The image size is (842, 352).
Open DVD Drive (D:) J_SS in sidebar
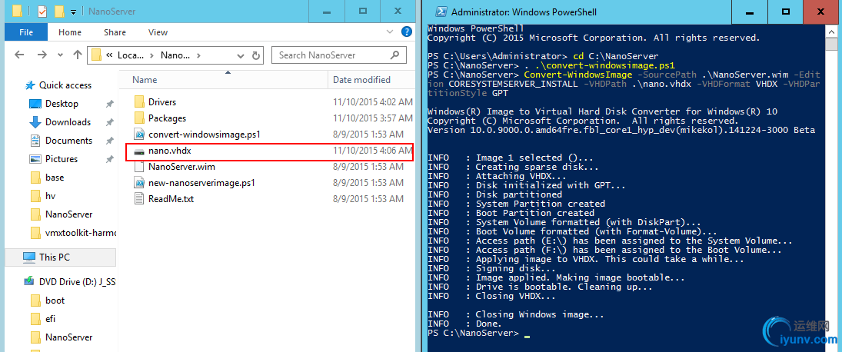tap(78, 282)
